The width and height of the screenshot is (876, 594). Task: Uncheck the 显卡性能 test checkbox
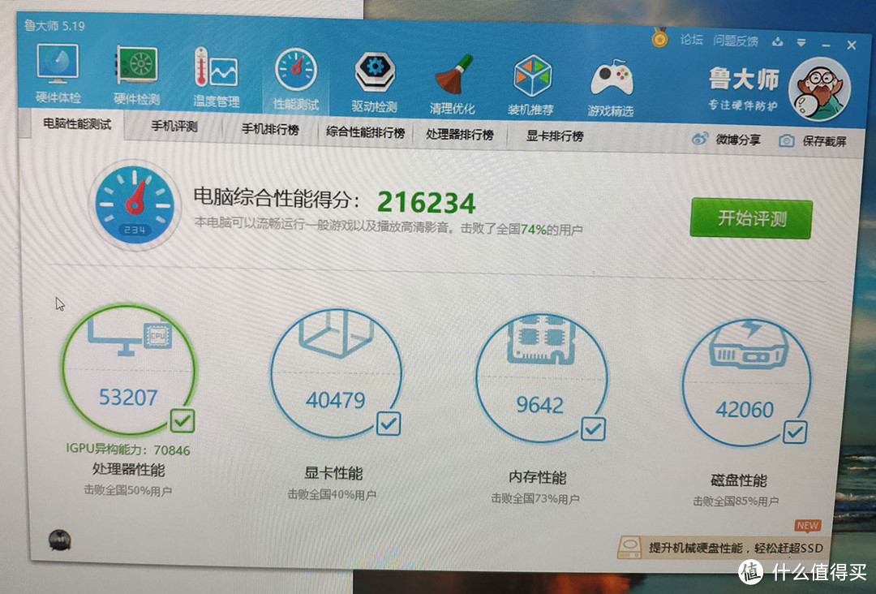[x=389, y=424]
